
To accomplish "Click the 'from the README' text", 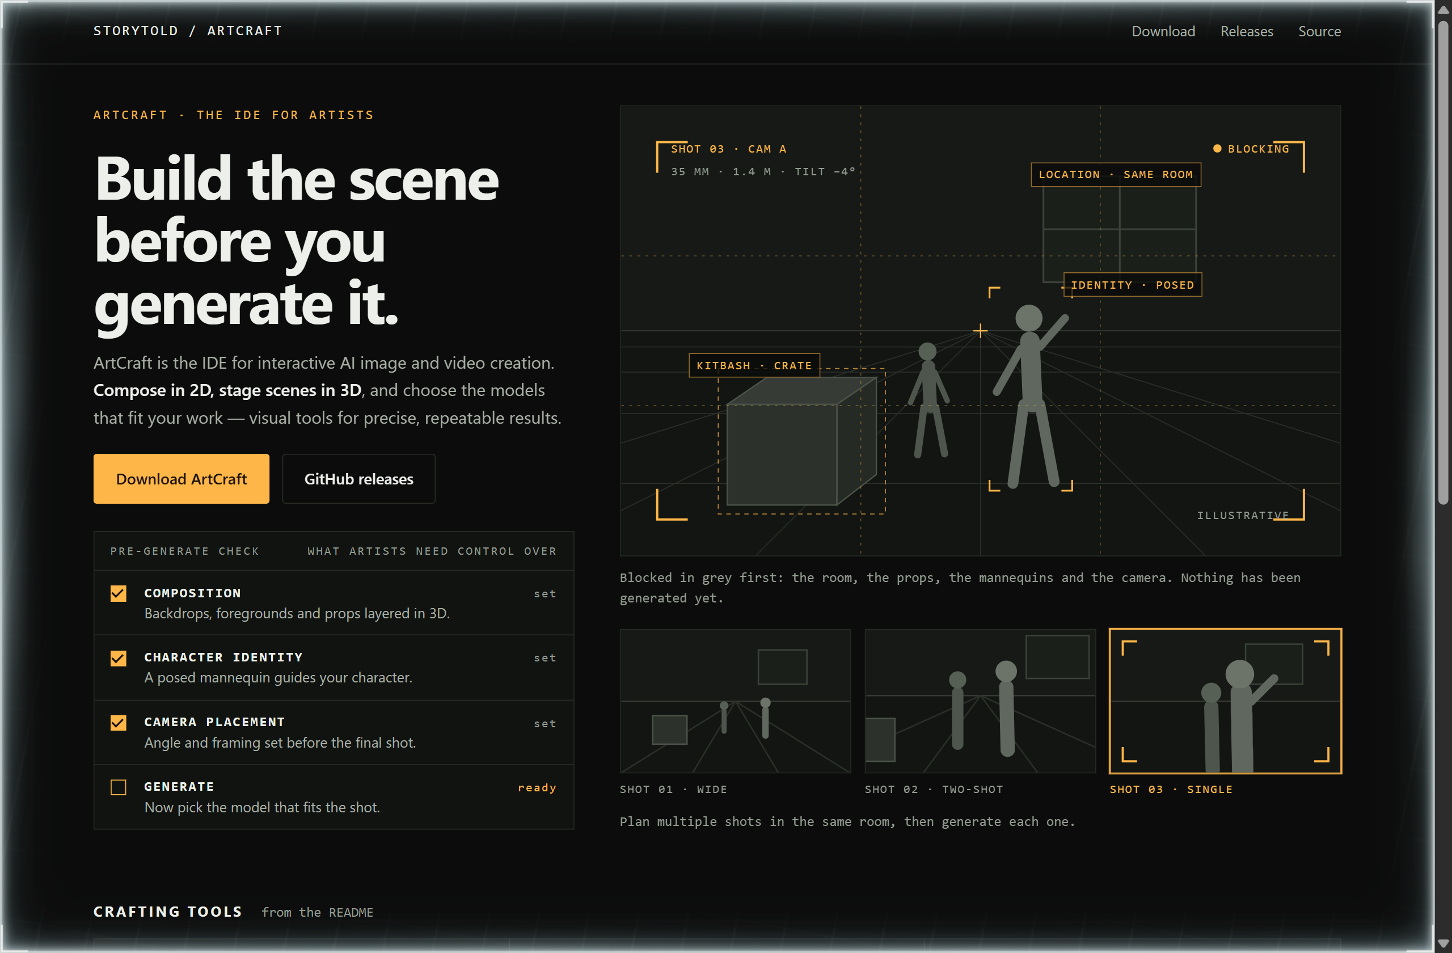I will pos(316,912).
